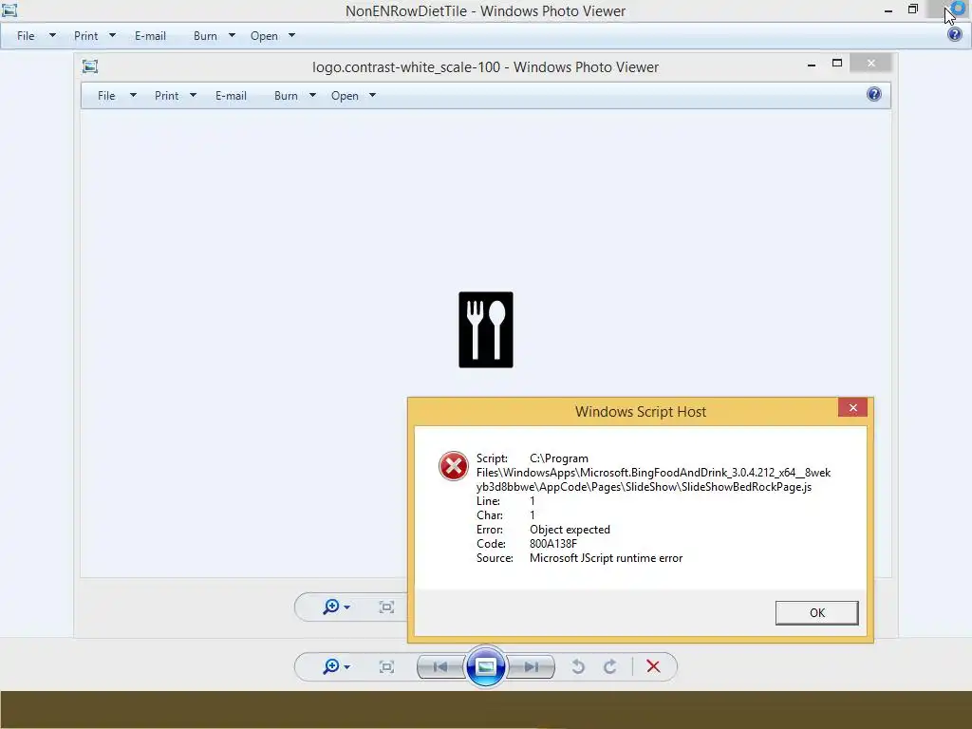Expand Open dropdown arrow in logo.contrast-white window
Viewport: 972px width, 729px height.
coord(372,96)
